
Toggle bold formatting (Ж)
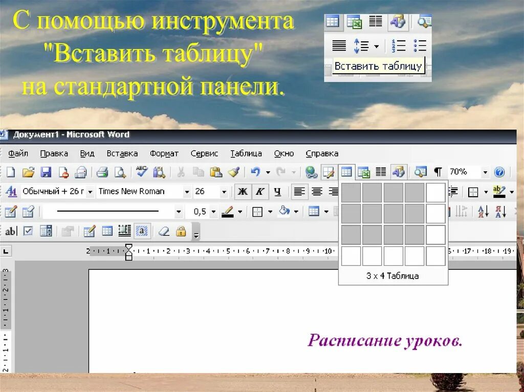pyautogui.click(x=243, y=192)
